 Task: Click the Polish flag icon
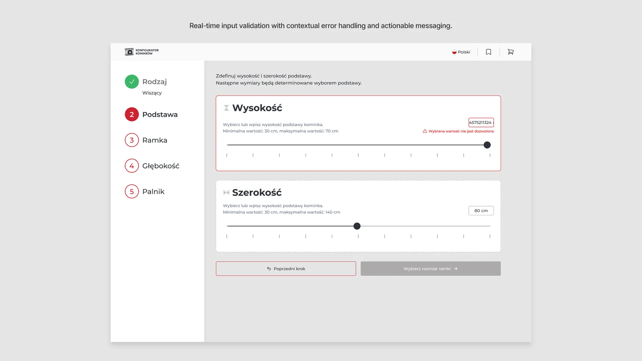(454, 52)
